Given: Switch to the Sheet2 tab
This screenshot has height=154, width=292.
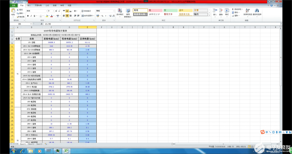Looking at the screenshot, I should point(31,144).
